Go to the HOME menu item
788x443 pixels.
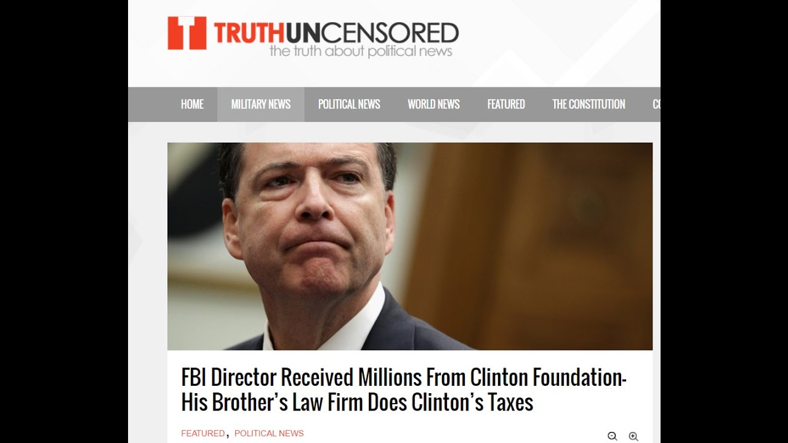pos(192,105)
